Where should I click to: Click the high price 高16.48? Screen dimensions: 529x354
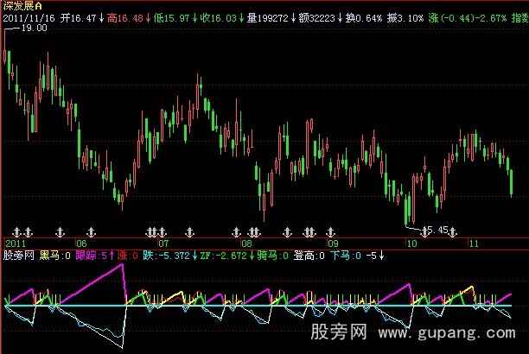coord(125,18)
